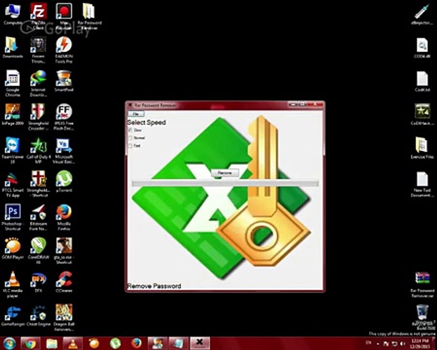
Task: Open the File menu in Rar Password Remover
Action: [x=136, y=114]
